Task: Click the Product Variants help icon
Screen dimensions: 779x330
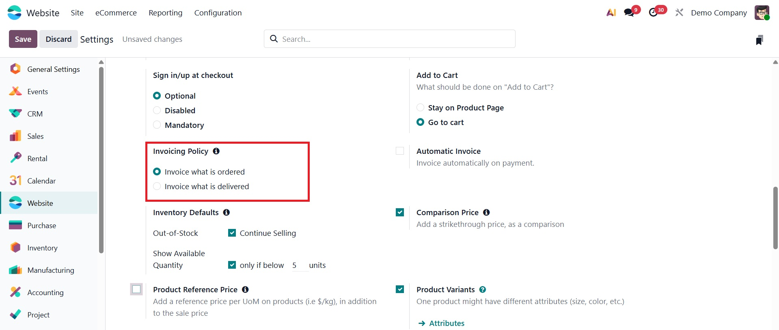Action: click(483, 289)
